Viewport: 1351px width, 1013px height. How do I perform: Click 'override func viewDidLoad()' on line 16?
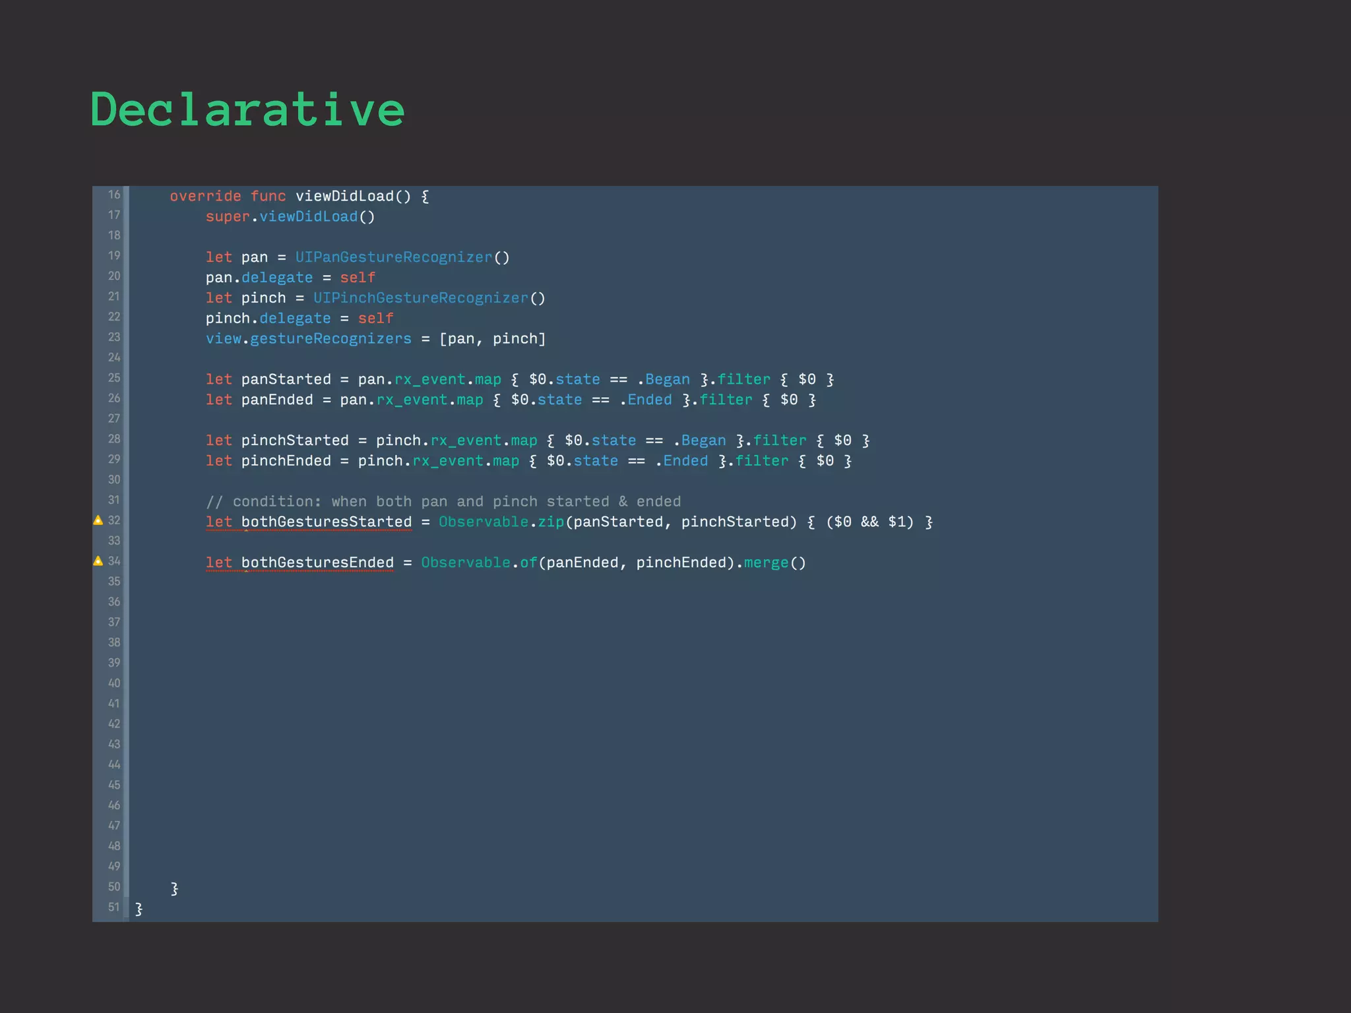tap(291, 197)
